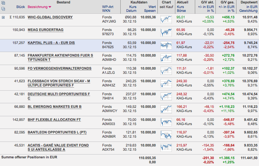Open FLOSSBACH VON STORCH SICAV fund link
This screenshot has width=259, height=166.
[x=59, y=83]
